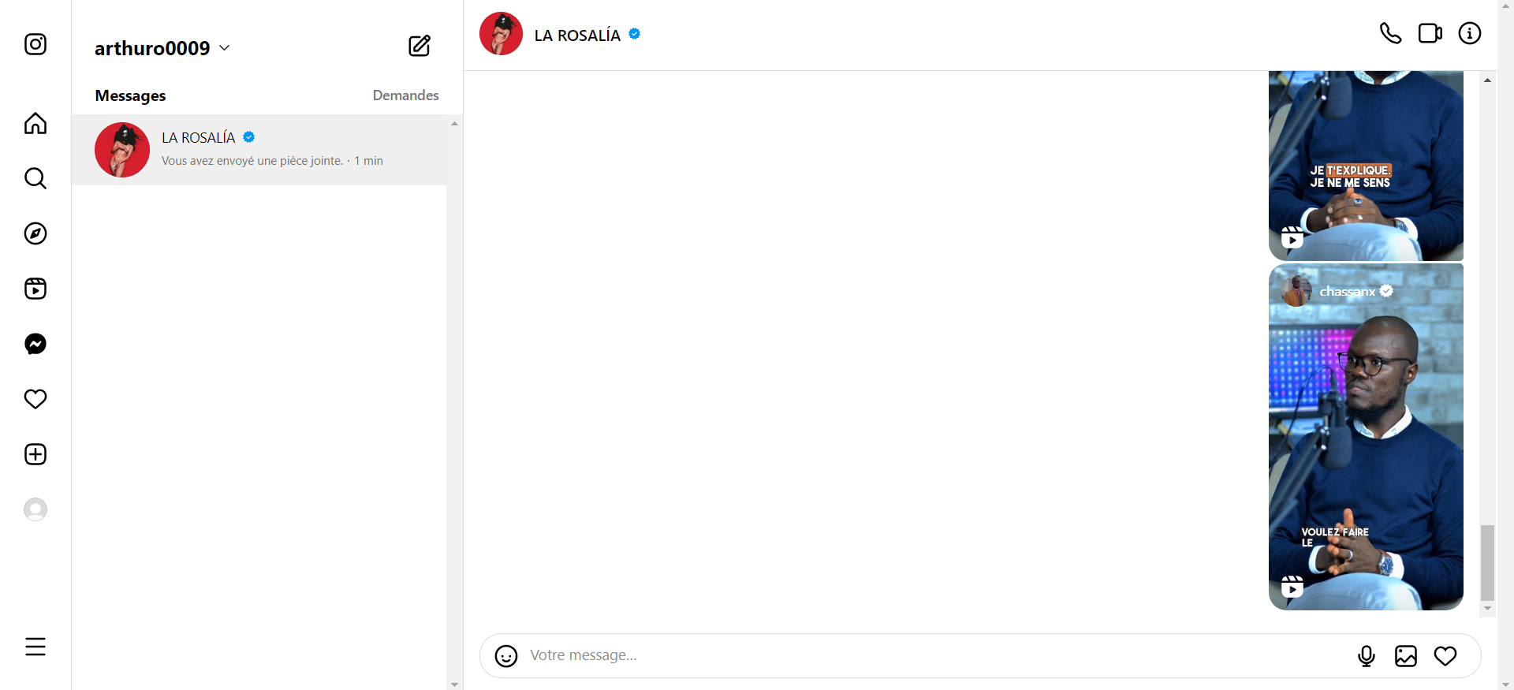Image resolution: width=1514 pixels, height=690 pixels.
Task: Open the emoji picker
Action: 506,655
